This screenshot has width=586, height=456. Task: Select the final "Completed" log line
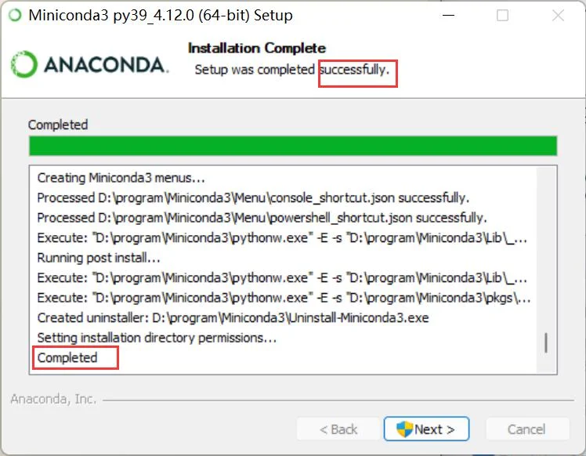67,358
